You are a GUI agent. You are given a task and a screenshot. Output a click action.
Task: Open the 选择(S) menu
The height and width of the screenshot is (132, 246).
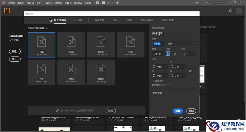49,3
